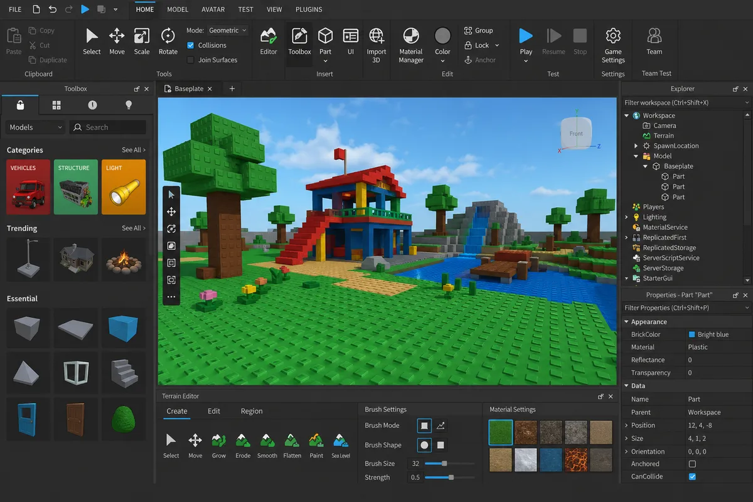The height and width of the screenshot is (502, 753).
Task: Switch to the MODEL ribbon tab
Action: point(178,9)
